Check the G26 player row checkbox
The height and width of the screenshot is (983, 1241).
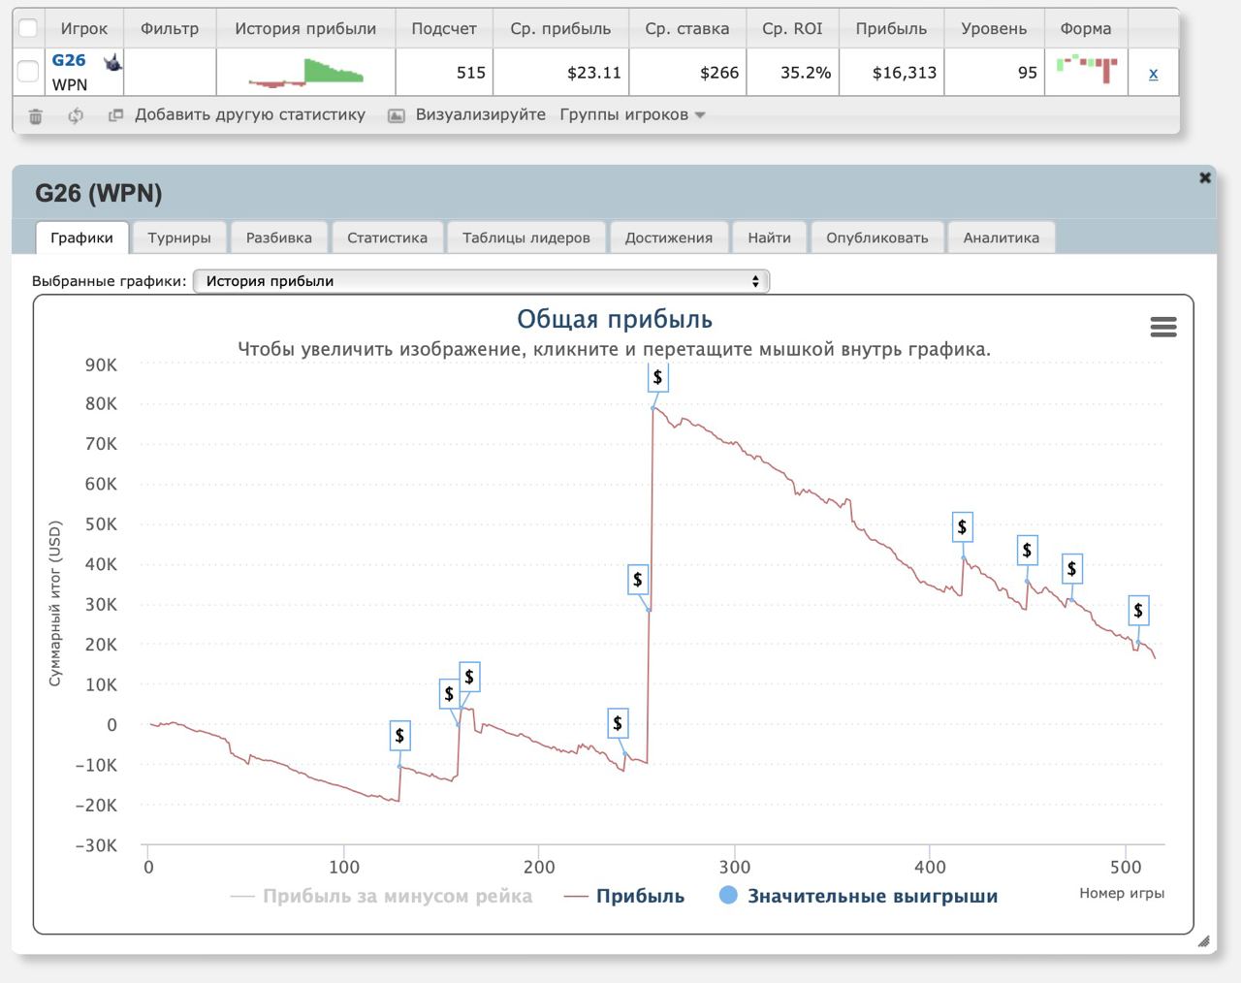coord(28,72)
